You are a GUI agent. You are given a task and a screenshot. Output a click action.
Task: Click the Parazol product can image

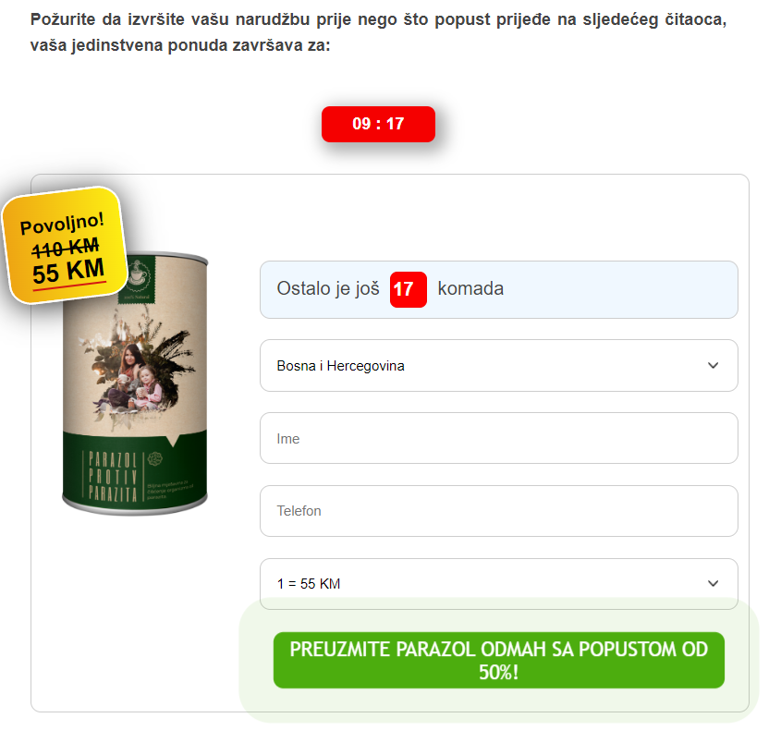(x=135, y=383)
